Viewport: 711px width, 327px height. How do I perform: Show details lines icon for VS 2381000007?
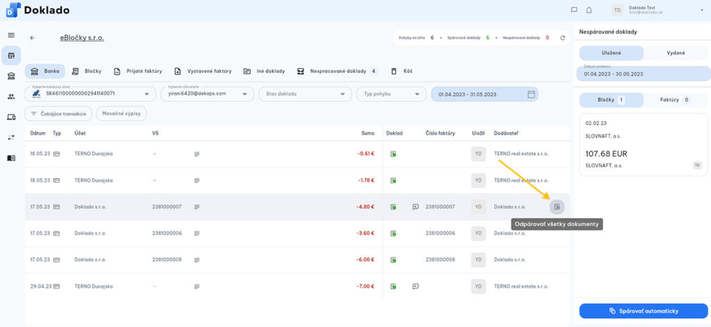coord(196,206)
